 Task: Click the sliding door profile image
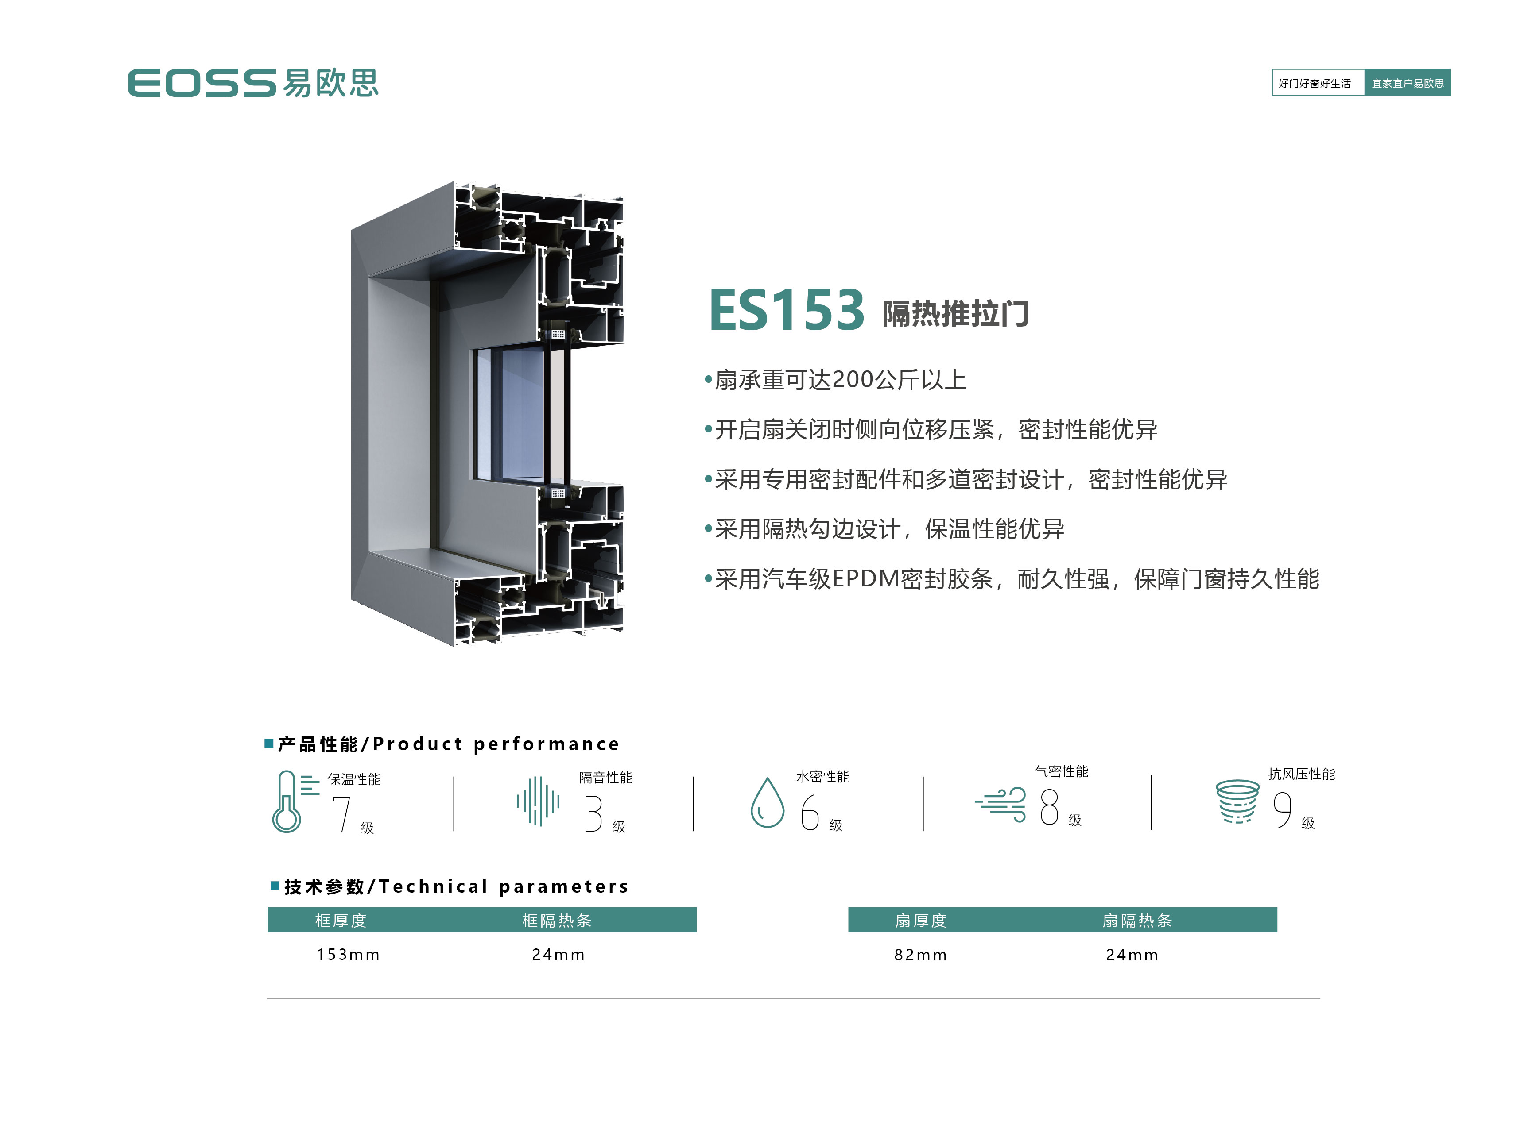click(x=487, y=413)
